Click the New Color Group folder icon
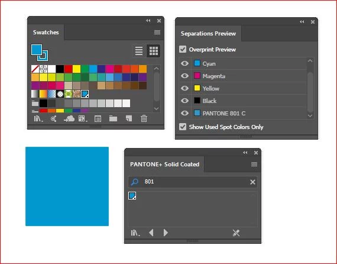The height and width of the screenshot is (264, 337). pos(113,118)
